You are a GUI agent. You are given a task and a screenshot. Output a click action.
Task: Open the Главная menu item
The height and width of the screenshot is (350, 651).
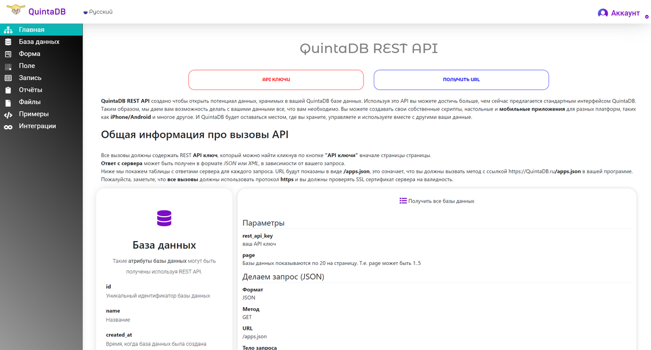tap(41, 30)
